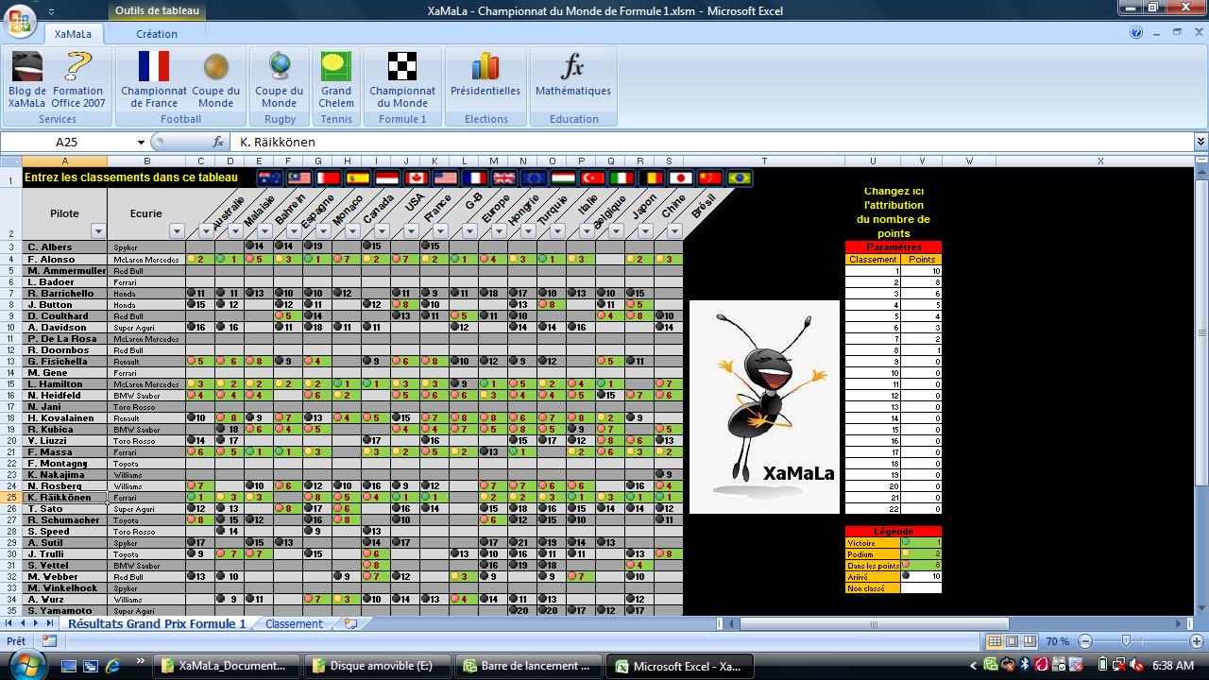Viewport: 1209px width, 680px height.
Task: Launch Coupe du Monde football tool
Action: click(215, 79)
